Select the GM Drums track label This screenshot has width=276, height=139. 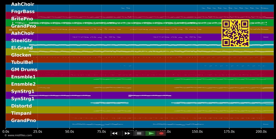click(x=24, y=70)
